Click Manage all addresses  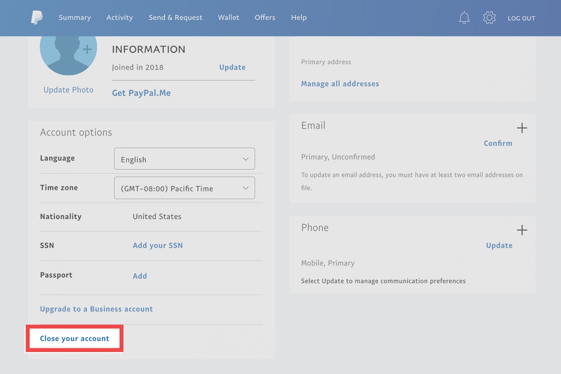click(340, 83)
